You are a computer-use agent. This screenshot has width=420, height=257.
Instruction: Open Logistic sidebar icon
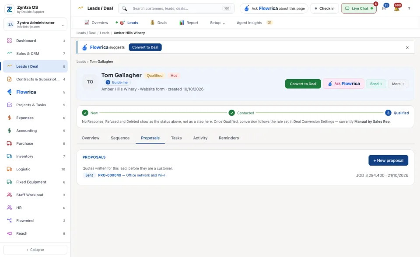[x=9, y=169]
